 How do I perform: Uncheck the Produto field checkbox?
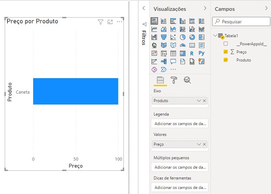click(x=226, y=60)
